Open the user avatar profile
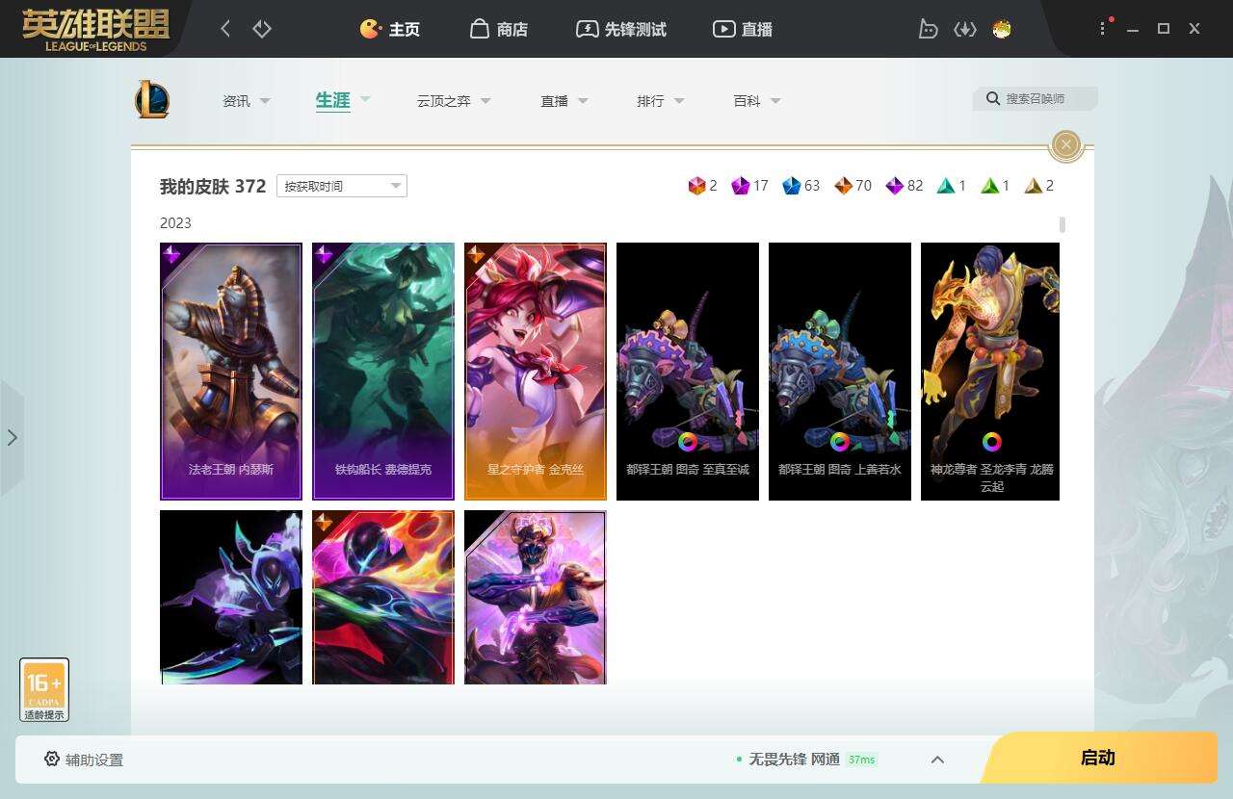Image resolution: width=1233 pixels, height=799 pixels. [1002, 29]
